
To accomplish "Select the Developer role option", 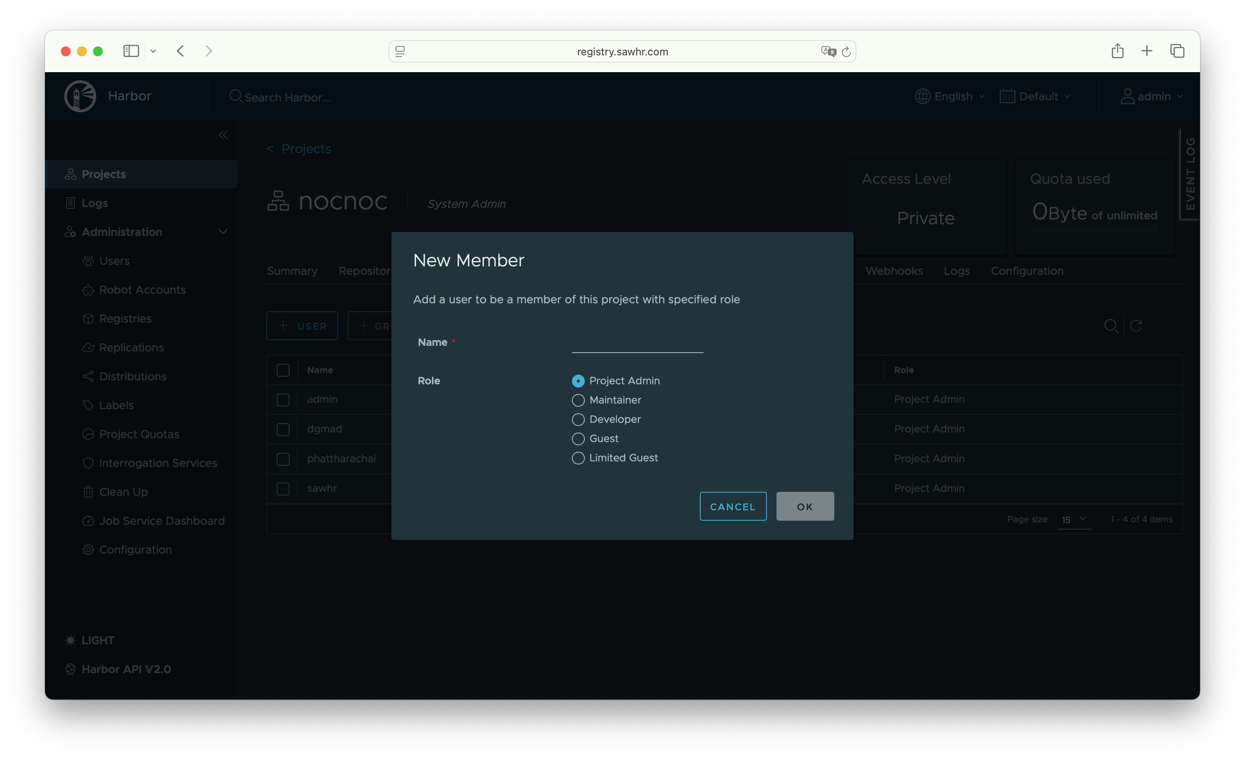I will pos(578,420).
